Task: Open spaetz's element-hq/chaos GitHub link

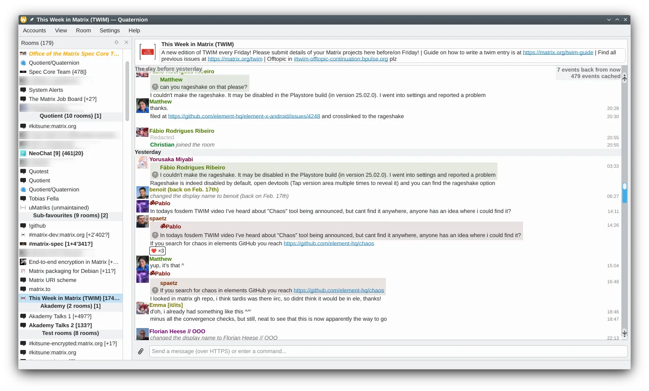Action: tap(329, 244)
